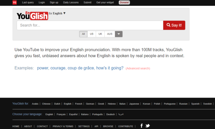Open the Daily Lessons menu item
Screen dimensions: 215x129
(x=71, y=3)
